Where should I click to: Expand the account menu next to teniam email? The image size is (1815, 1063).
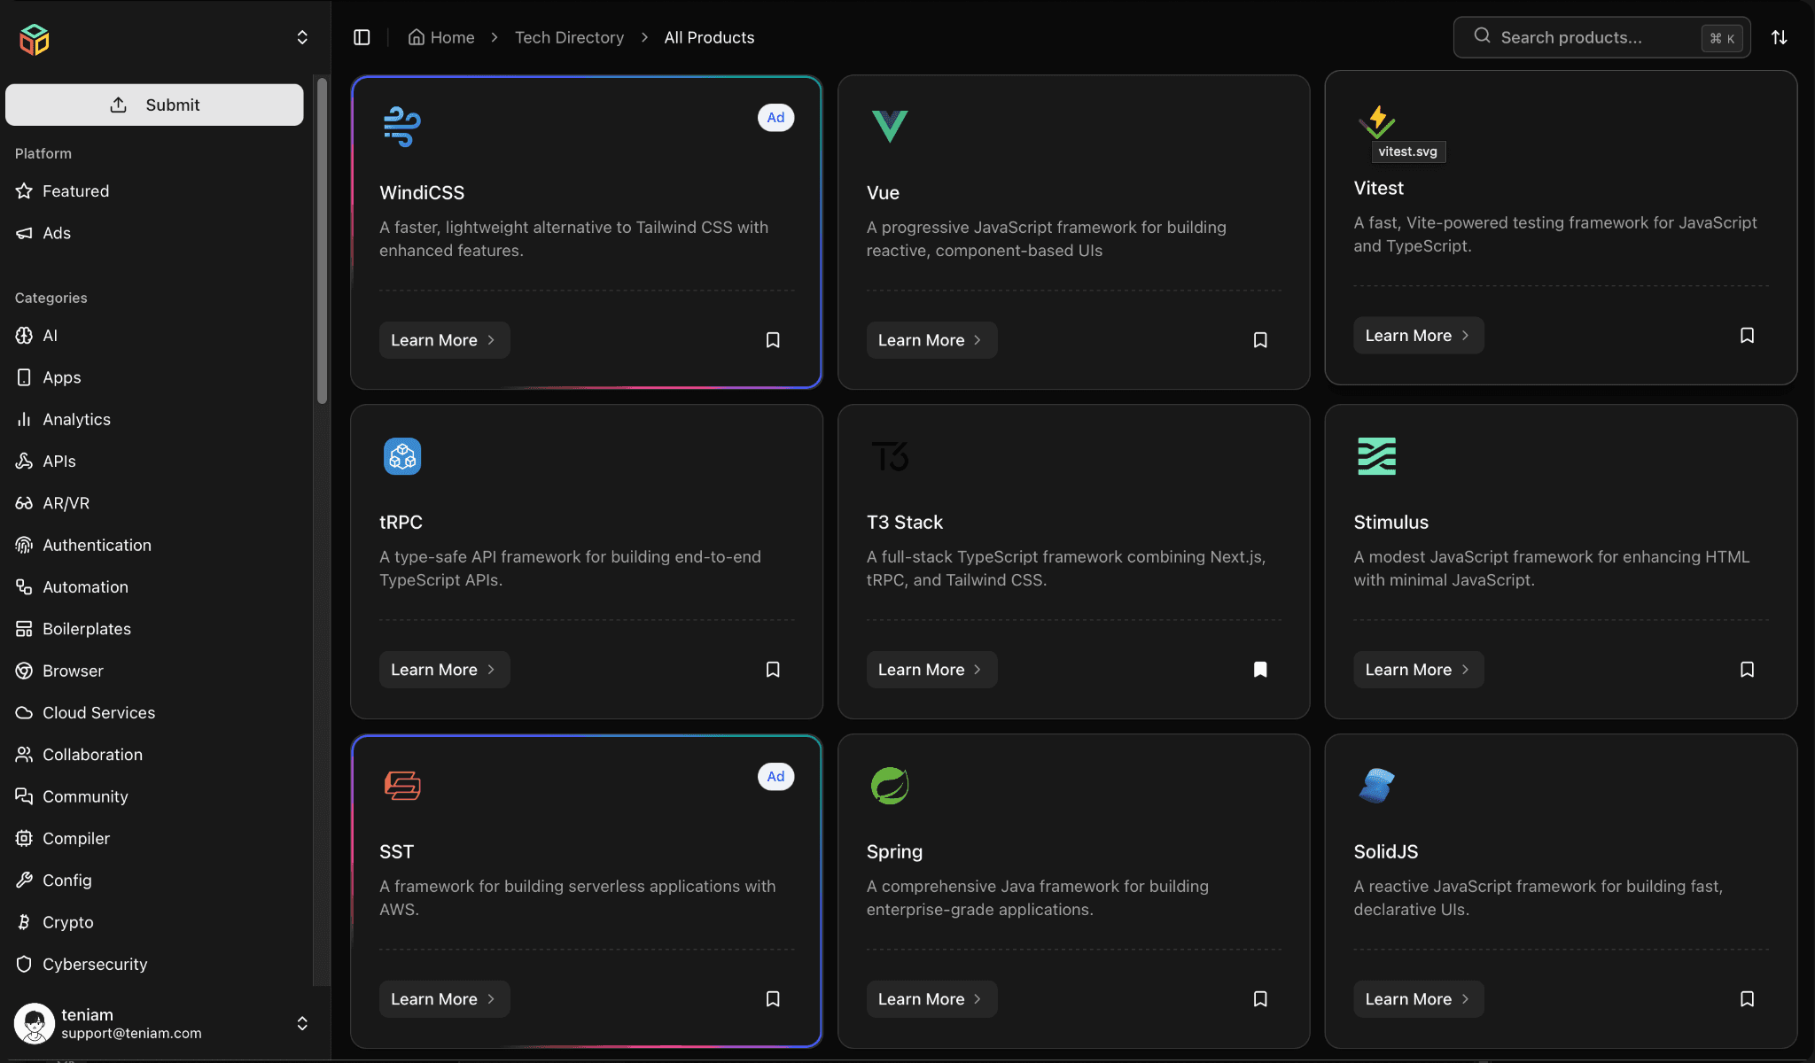pos(301,1023)
